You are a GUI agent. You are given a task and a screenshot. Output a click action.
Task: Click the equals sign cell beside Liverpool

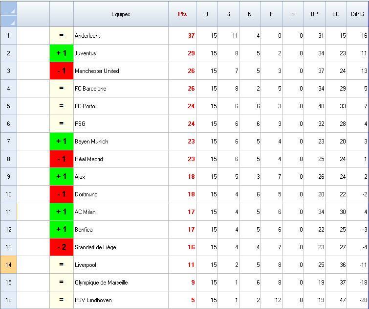[62, 265]
